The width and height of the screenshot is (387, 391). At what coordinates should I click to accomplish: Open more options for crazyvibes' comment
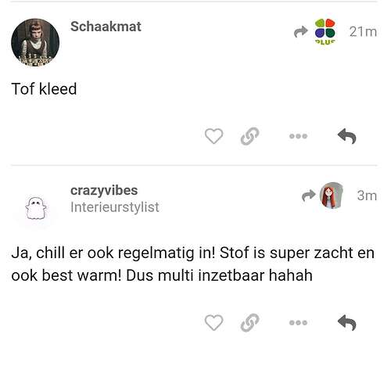click(299, 323)
